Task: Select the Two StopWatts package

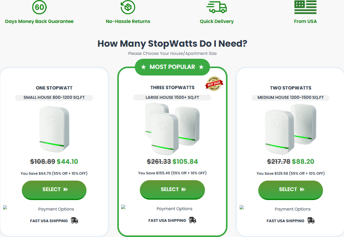Action: [291, 190]
